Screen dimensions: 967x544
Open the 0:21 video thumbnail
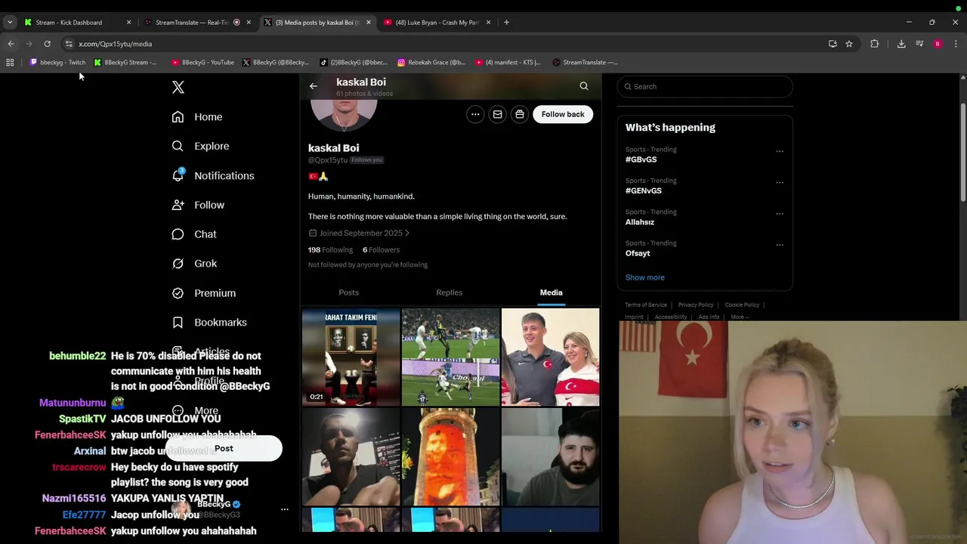coord(351,357)
